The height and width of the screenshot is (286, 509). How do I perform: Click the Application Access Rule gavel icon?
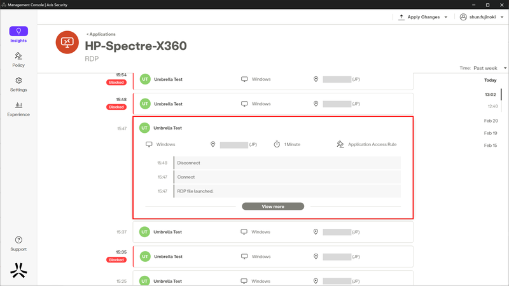(340, 144)
